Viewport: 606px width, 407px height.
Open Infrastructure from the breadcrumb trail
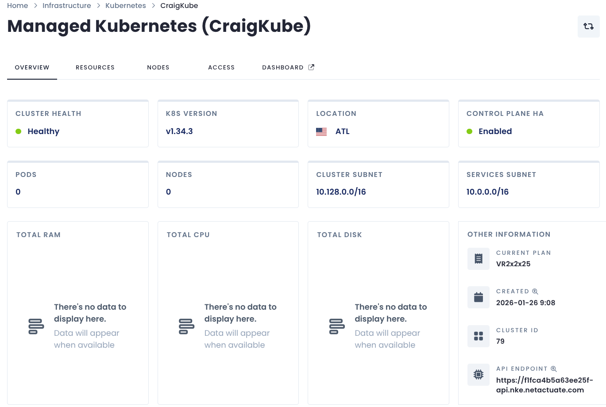click(66, 5)
